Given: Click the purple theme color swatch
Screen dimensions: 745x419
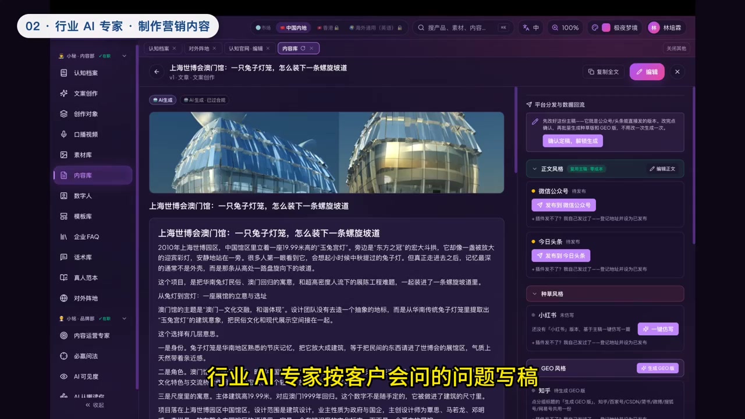Looking at the screenshot, I should click(606, 27).
